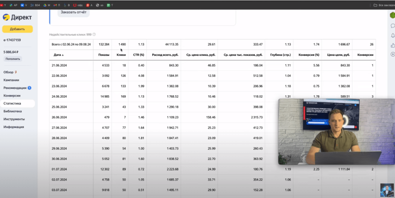
Task: Click CPM value 2 315.73
Action: coord(257,117)
